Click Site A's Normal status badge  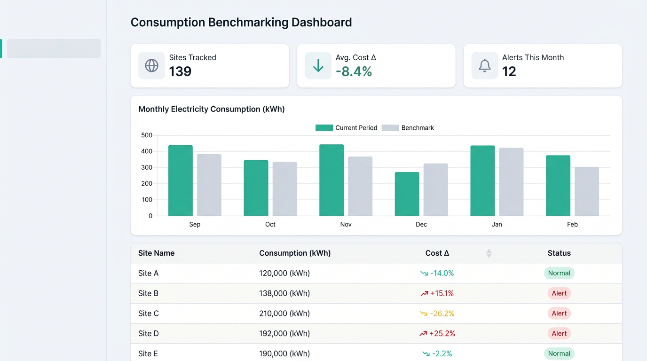559,273
